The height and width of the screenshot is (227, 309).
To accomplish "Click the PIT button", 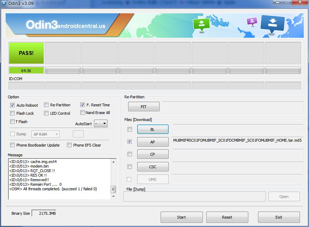I will pos(144,107).
